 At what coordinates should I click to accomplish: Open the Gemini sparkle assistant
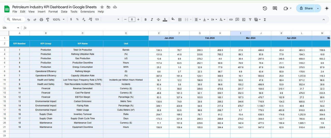[327, 8]
